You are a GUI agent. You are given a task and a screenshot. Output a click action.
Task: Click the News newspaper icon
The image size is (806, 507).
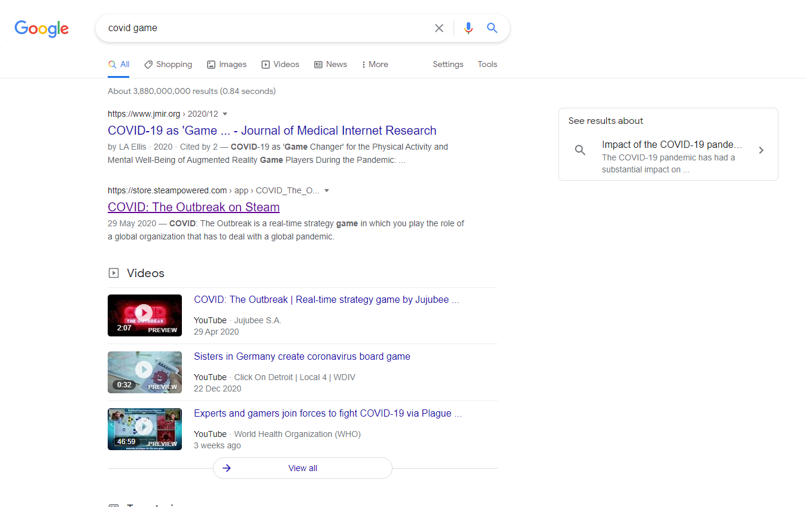pyautogui.click(x=318, y=65)
